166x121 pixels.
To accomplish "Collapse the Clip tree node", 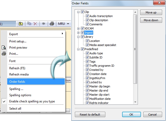I will pos(78,12).
